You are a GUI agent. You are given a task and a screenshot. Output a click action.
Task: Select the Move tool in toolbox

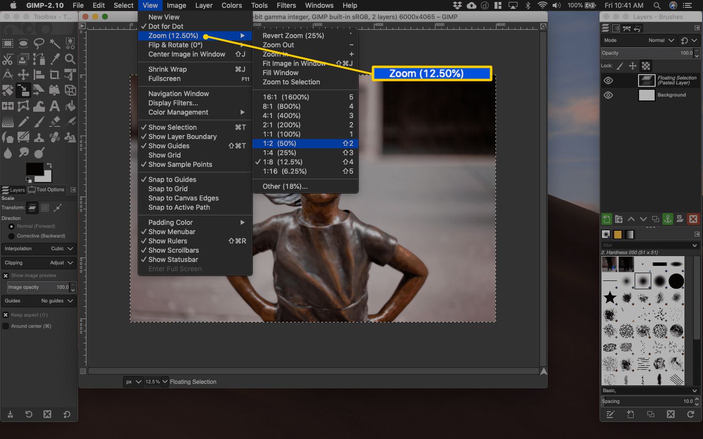tap(23, 75)
